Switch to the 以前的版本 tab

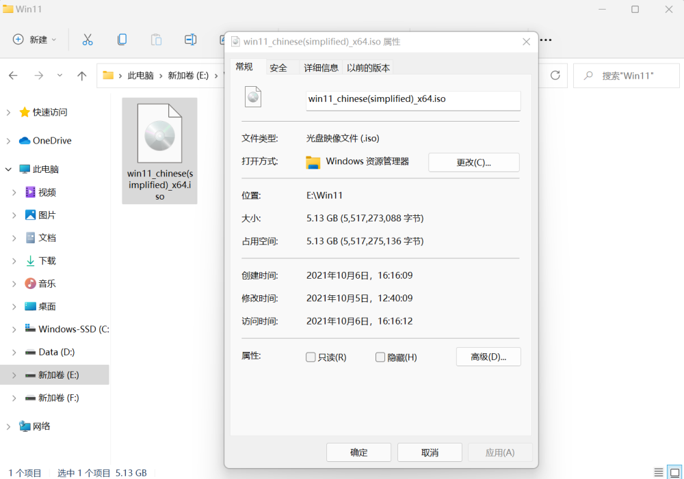(x=368, y=68)
